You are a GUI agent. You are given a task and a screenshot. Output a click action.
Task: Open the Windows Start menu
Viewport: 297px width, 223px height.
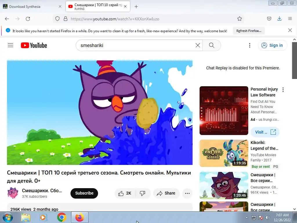(x=8, y=217)
